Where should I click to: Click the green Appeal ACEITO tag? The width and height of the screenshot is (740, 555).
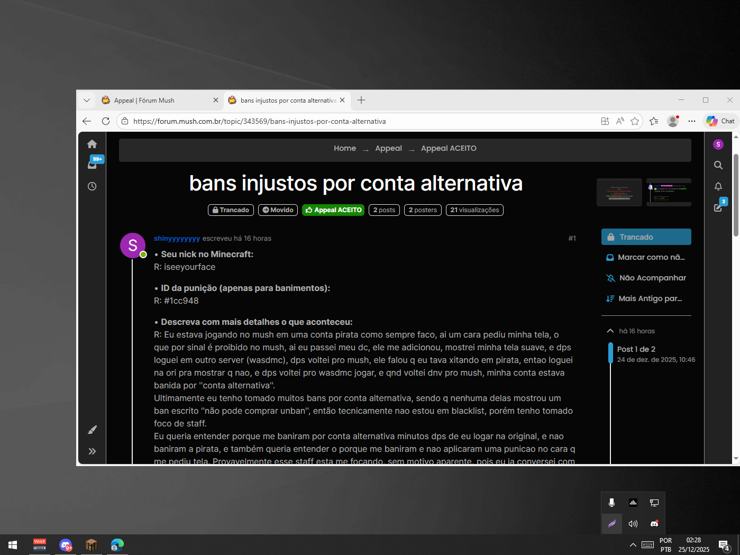(x=333, y=210)
